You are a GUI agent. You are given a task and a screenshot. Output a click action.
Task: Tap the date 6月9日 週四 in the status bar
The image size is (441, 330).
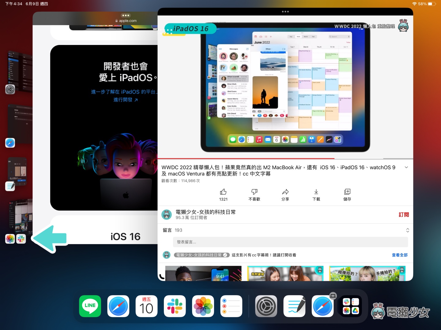pyautogui.click(x=37, y=4)
